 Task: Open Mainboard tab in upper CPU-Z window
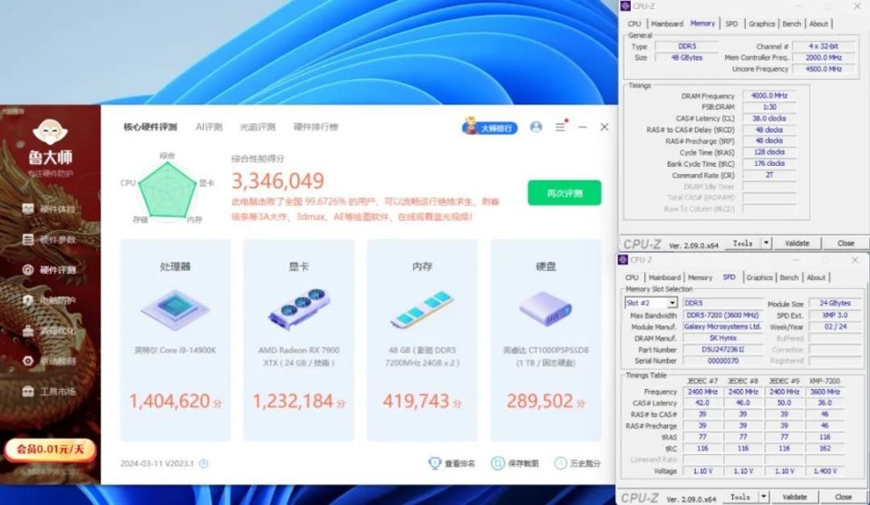[x=667, y=24]
